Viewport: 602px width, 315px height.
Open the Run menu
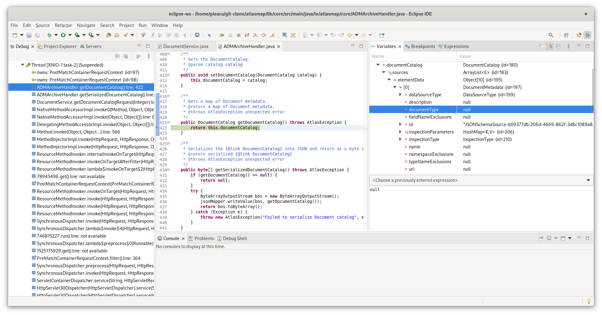coord(143,25)
